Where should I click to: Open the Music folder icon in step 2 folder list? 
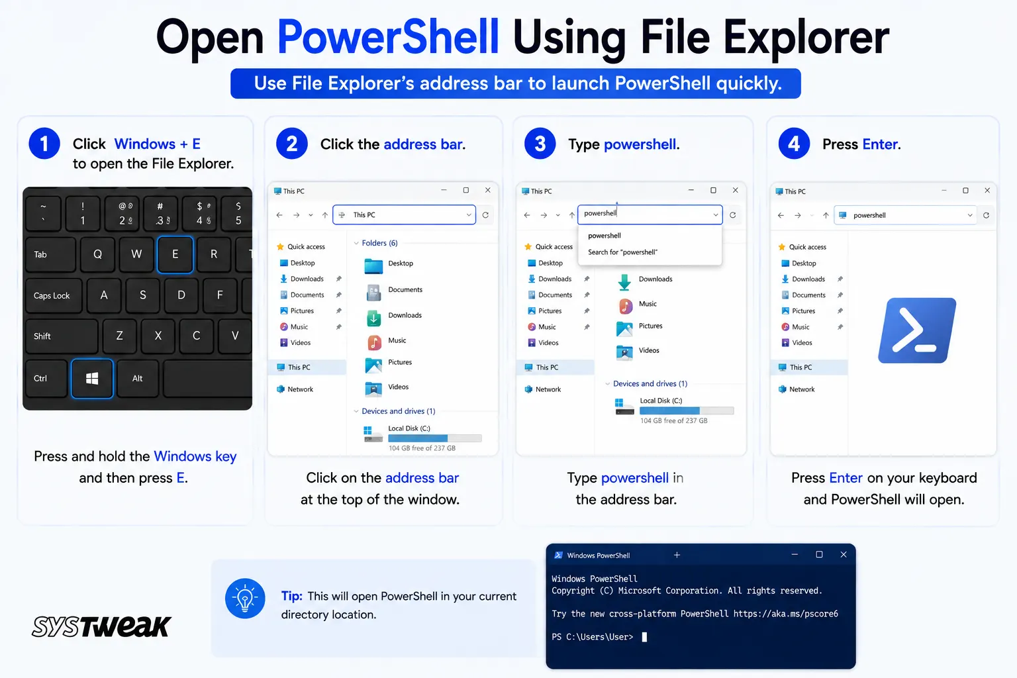click(x=375, y=342)
